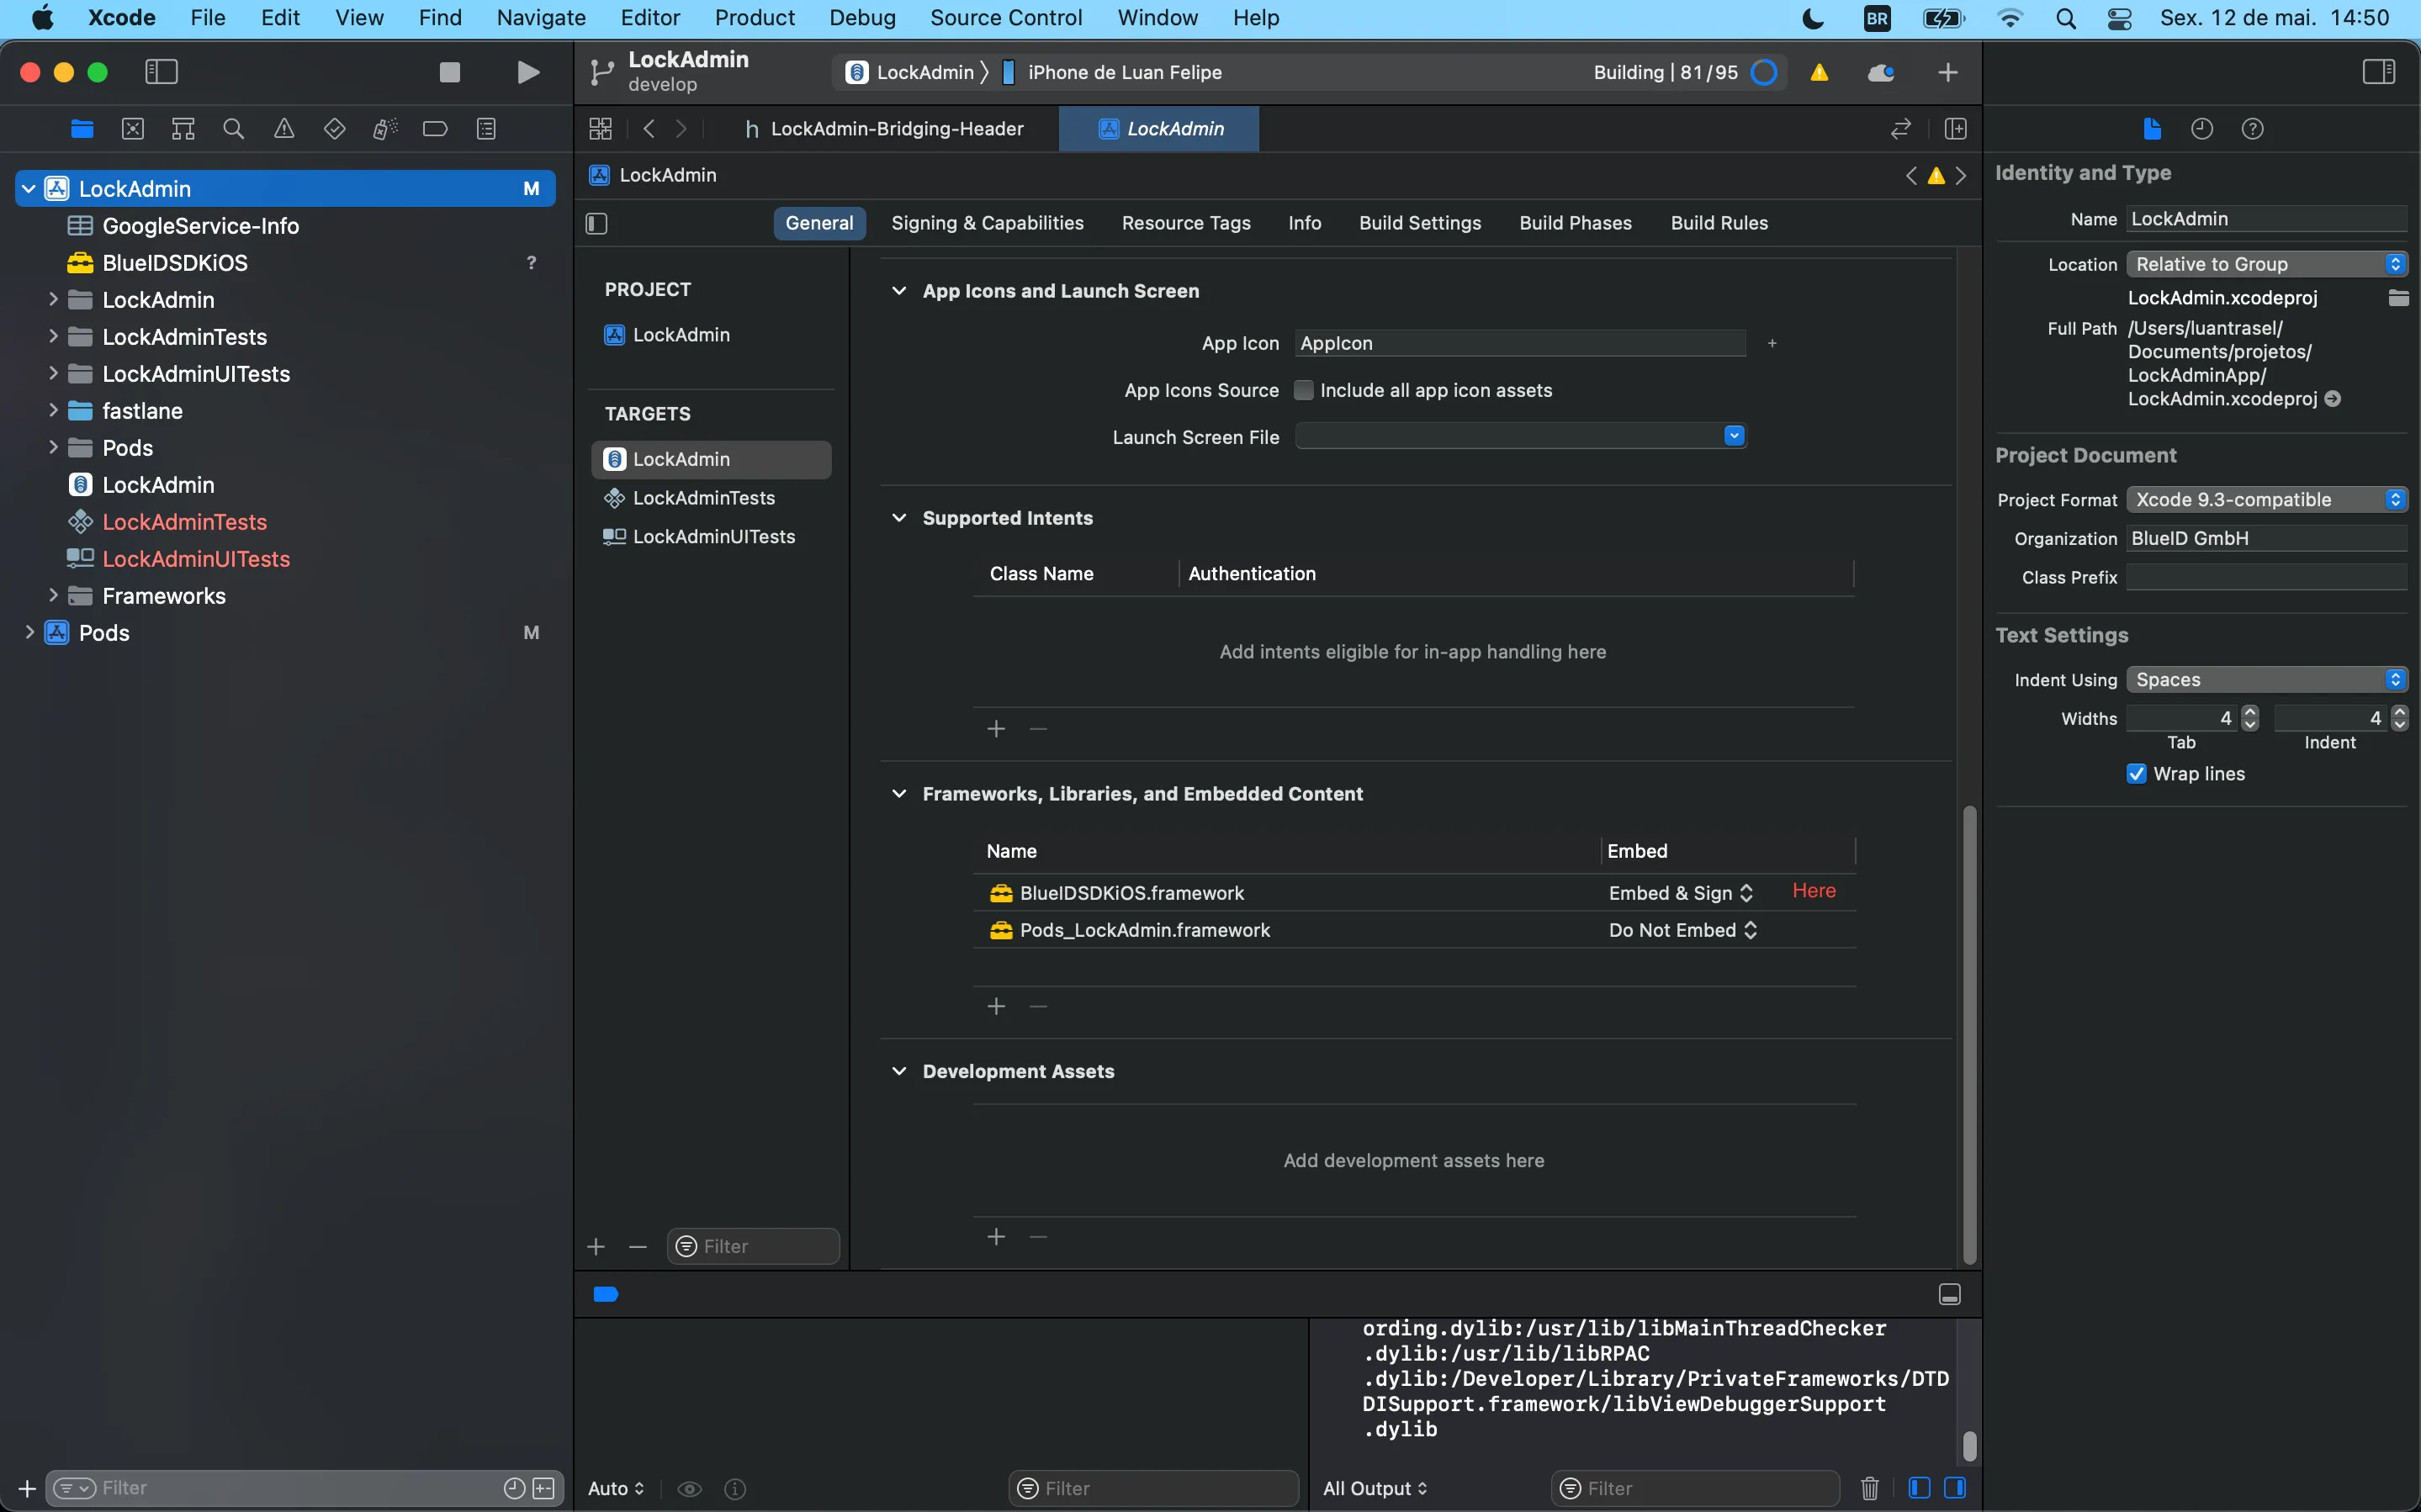
Task: Uncheck the Wrap lines checkbox
Action: click(2136, 774)
